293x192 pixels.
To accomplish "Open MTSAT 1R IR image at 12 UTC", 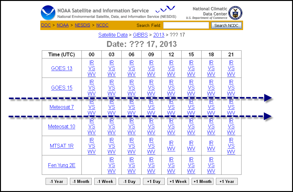I will [171, 143].
